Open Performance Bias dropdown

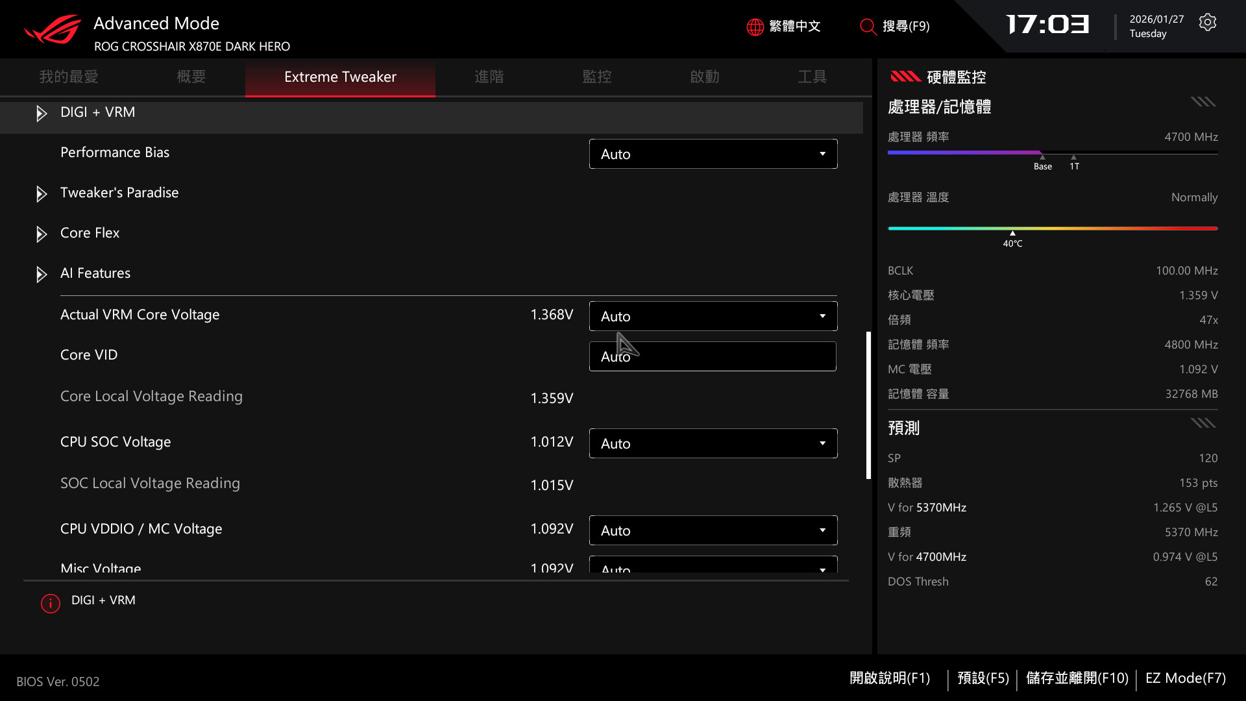click(713, 154)
